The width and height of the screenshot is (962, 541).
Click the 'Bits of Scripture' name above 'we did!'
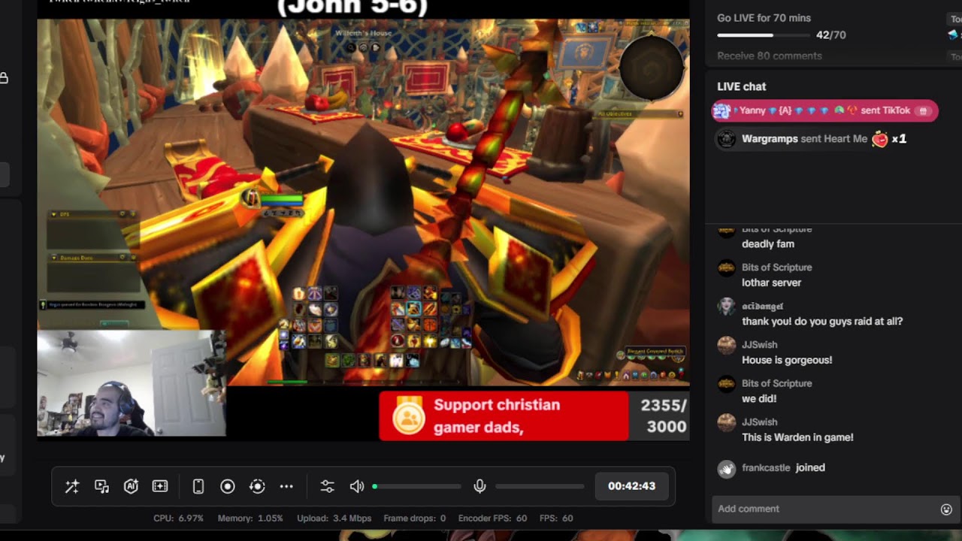tap(777, 383)
